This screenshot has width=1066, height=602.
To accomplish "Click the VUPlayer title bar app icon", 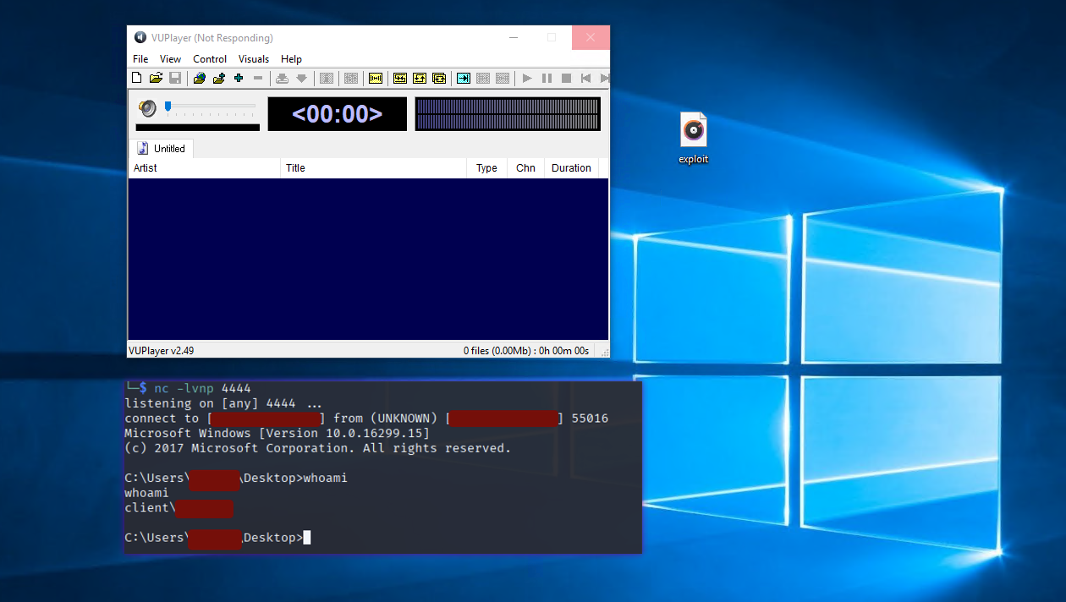I will [140, 37].
